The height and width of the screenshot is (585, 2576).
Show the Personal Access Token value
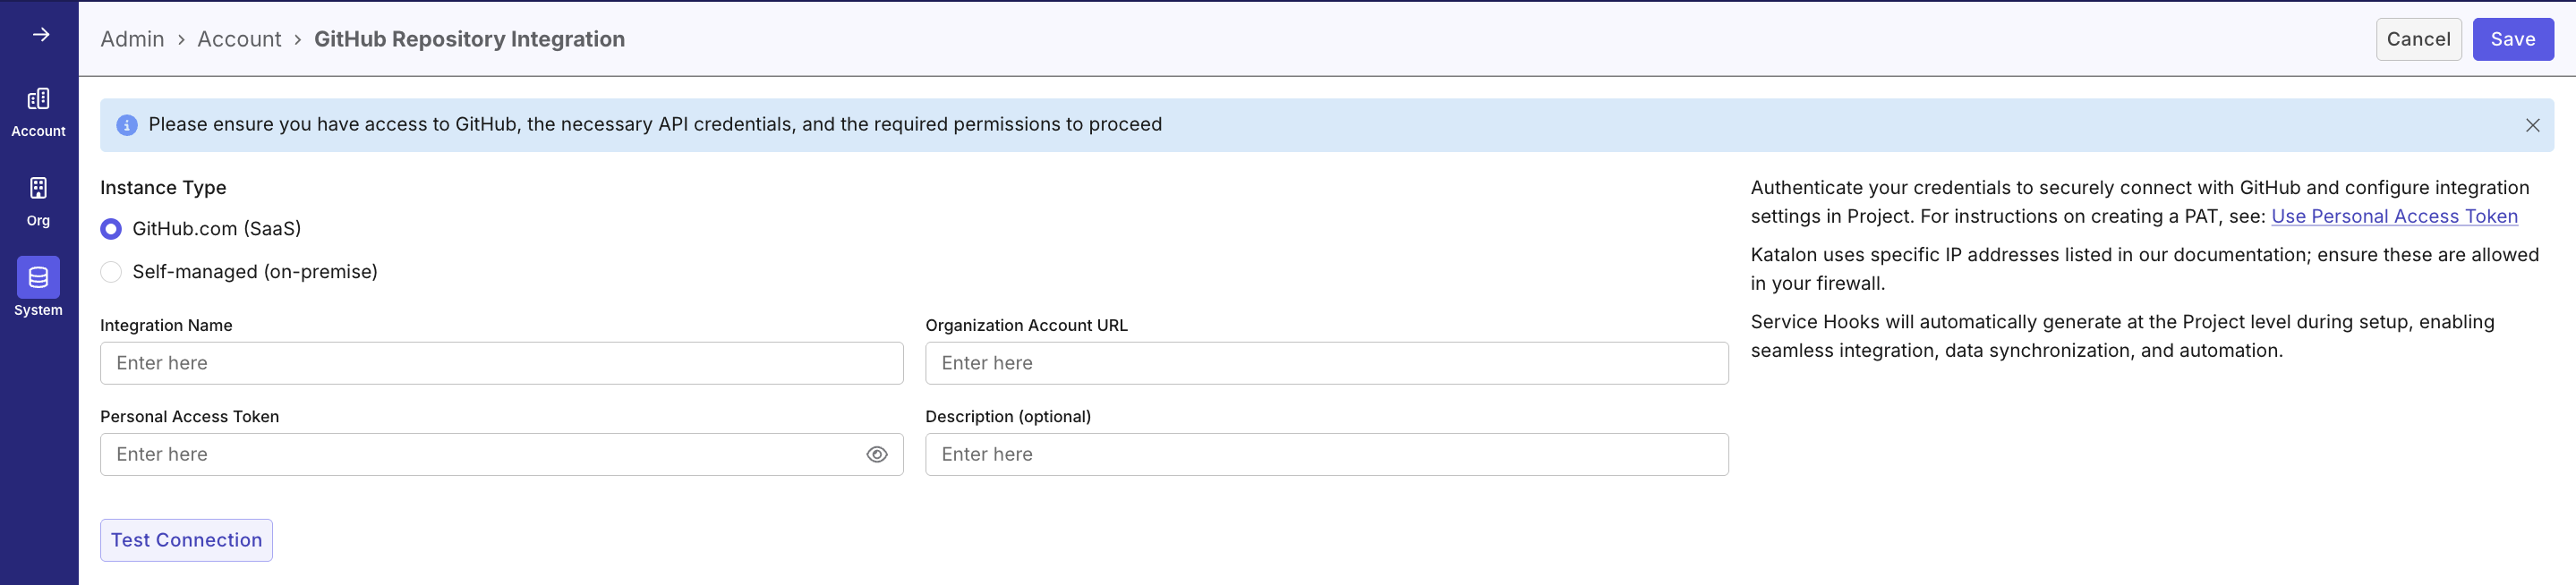[x=877, y=454]
